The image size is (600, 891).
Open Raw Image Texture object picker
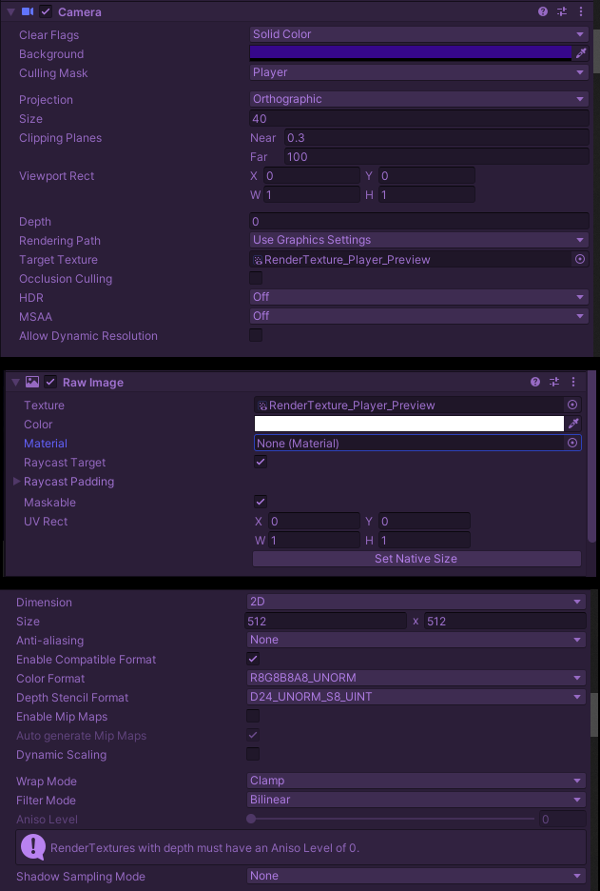point(572,405)
